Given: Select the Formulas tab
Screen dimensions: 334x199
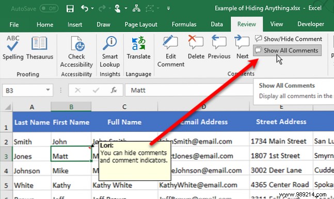Looking at the screenshot, I should pyautogui.click(x=184, y=24).
